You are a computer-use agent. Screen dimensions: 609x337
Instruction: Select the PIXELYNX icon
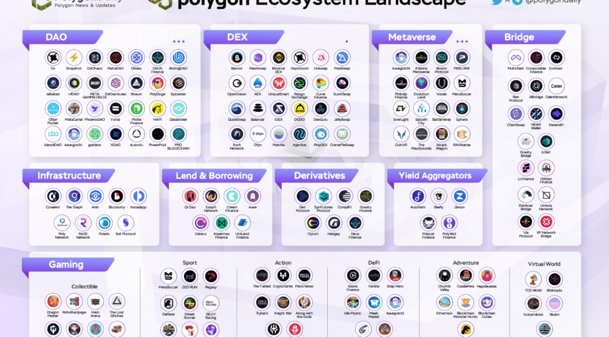pos(462,58)
